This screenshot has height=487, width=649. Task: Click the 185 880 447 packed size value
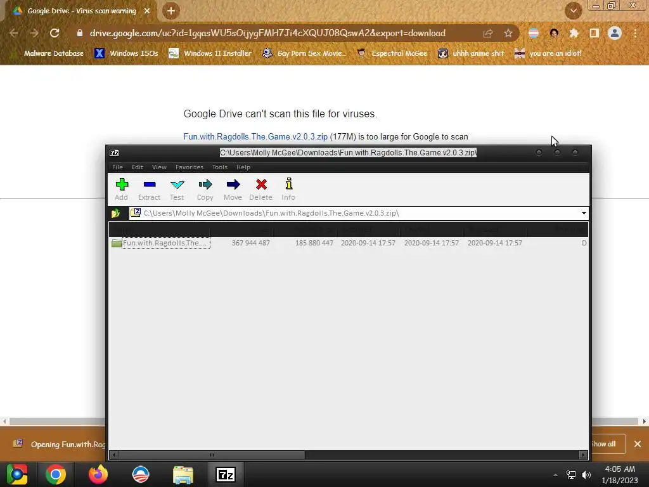pyautogui.click(x=314, y=243)
